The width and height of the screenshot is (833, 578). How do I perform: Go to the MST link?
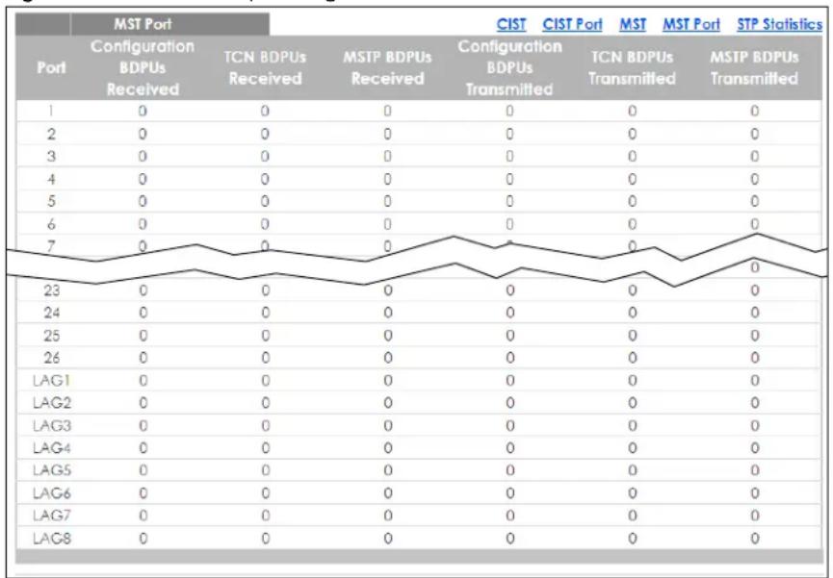click(x=632, y=24)
